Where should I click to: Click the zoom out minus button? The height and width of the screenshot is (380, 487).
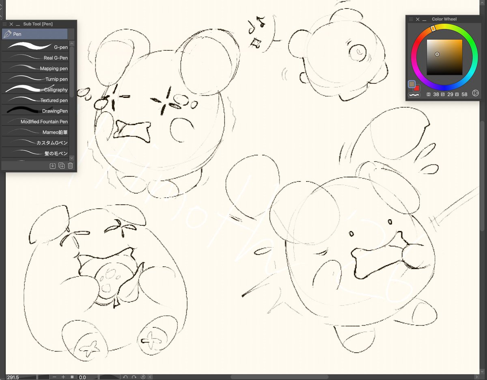coord(54,377)
